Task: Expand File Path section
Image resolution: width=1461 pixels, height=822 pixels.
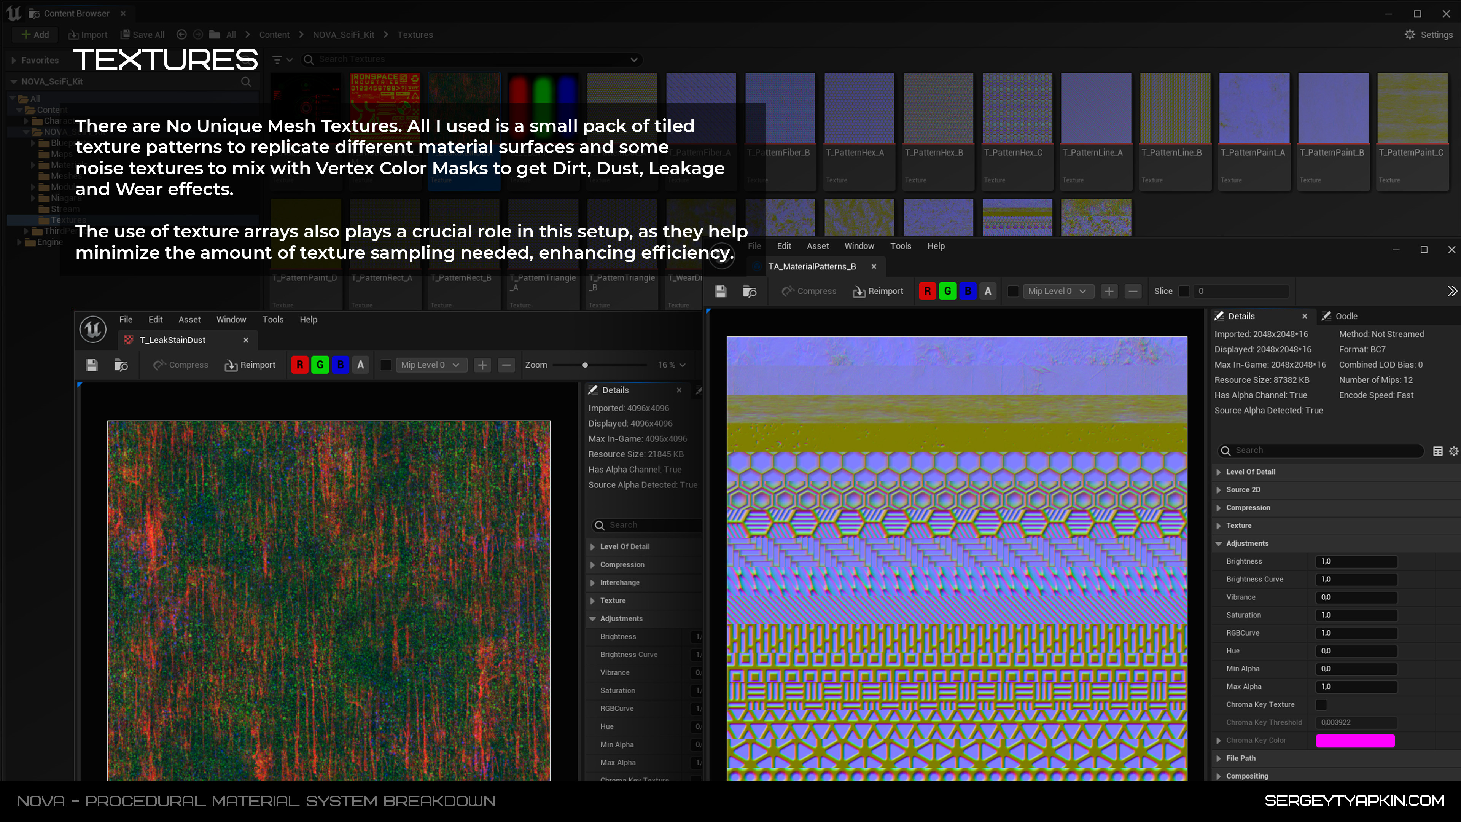Action: click(x=1218, y=758)
